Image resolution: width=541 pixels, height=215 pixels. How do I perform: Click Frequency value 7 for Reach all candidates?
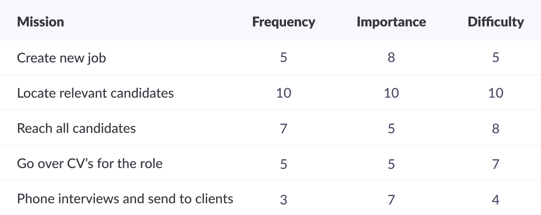point(284,128)
